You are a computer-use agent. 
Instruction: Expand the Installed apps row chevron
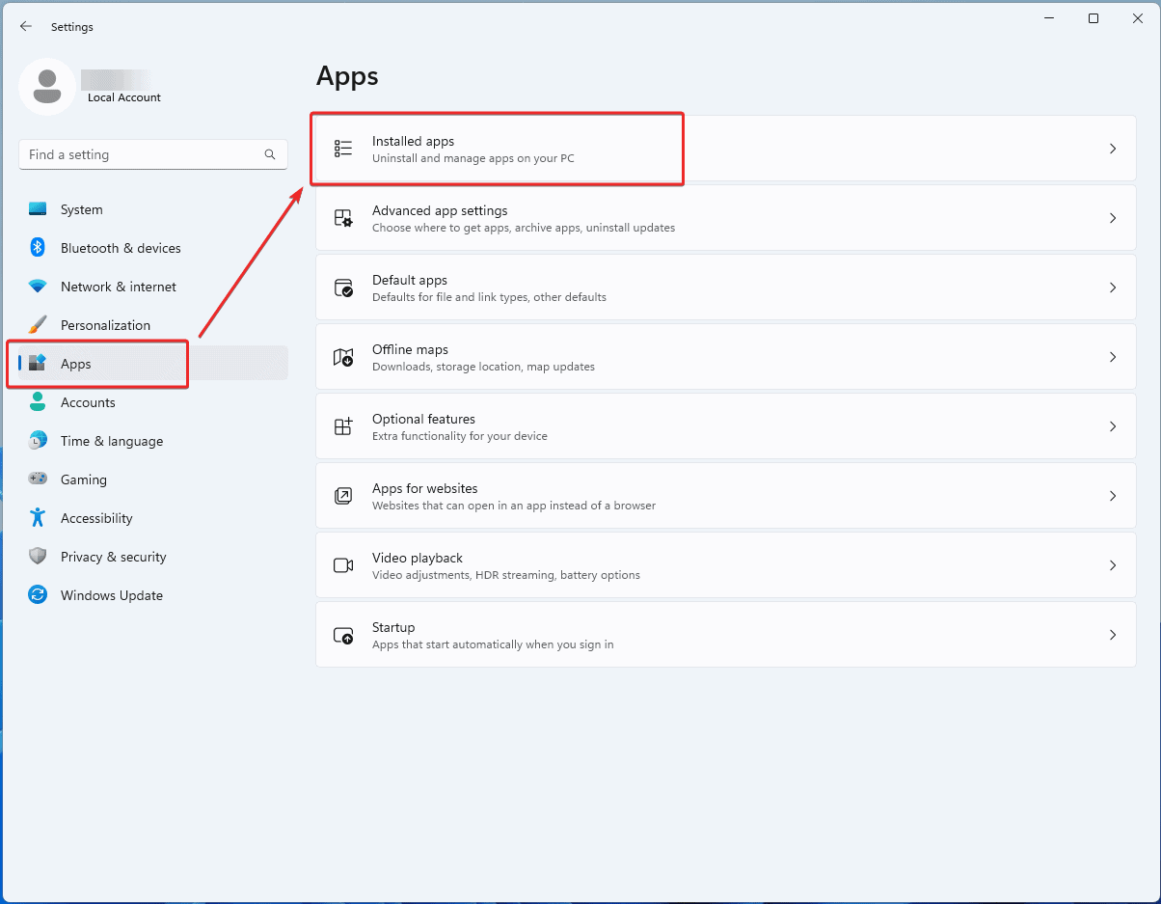pyautogui.click(x=1113, y=149)
